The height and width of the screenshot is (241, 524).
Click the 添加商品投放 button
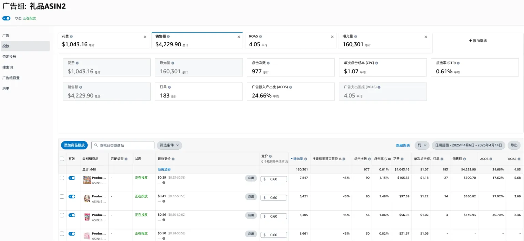pyautogui.click(x=74, y=145)
